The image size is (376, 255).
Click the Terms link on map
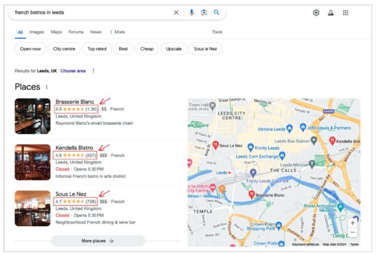[x=354, y=244]
